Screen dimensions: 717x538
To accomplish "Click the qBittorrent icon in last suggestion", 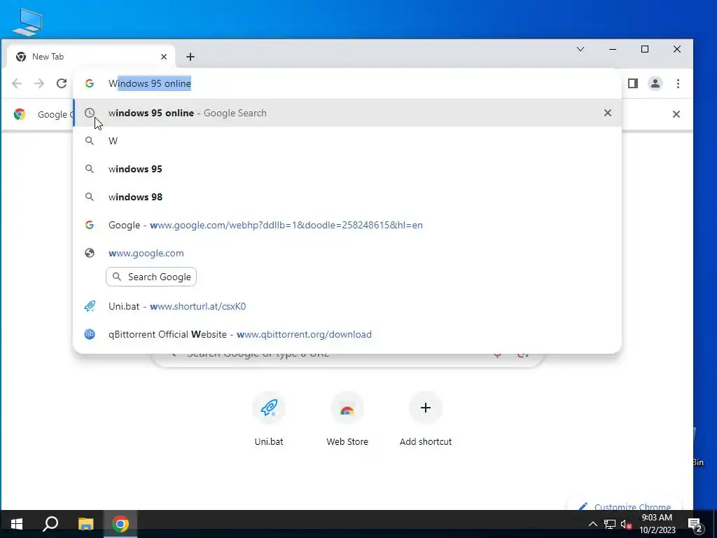I will coord(90,334).
